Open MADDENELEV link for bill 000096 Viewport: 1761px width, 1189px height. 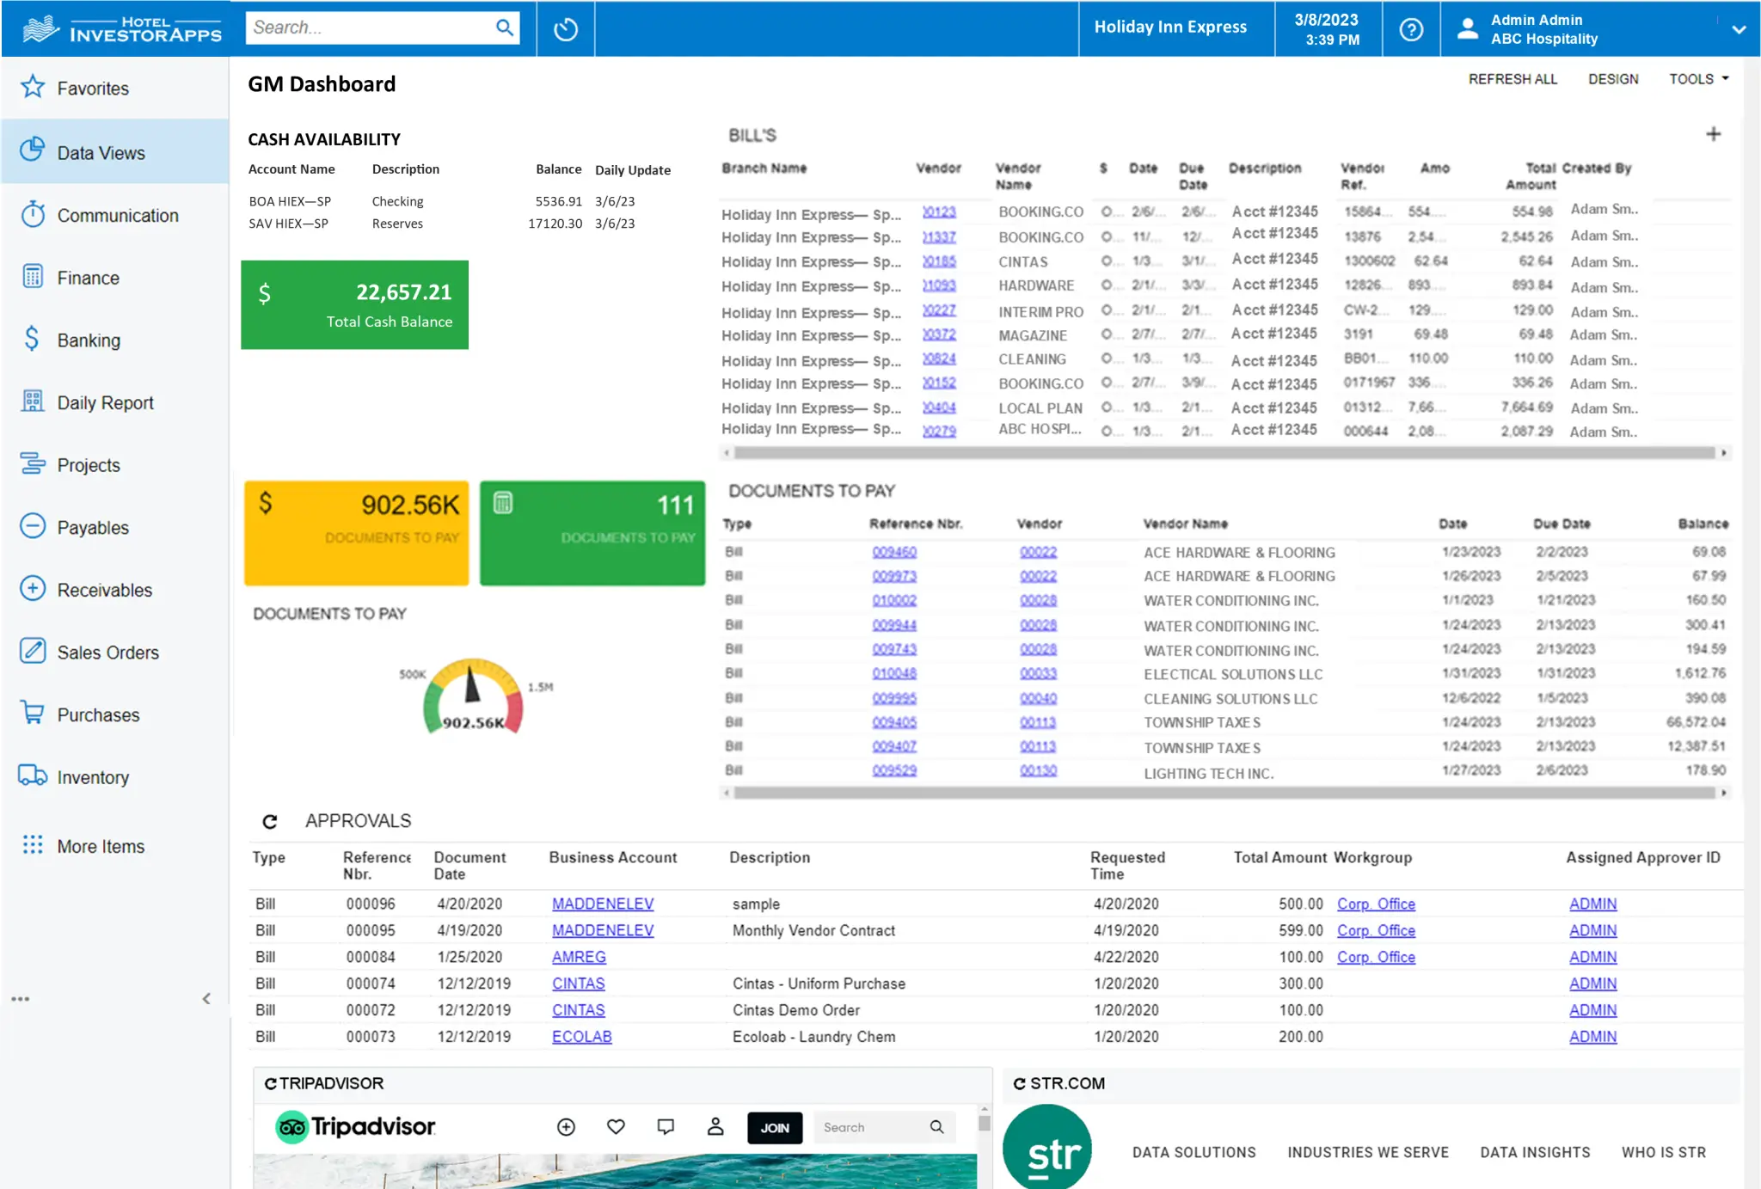[603, 904]
